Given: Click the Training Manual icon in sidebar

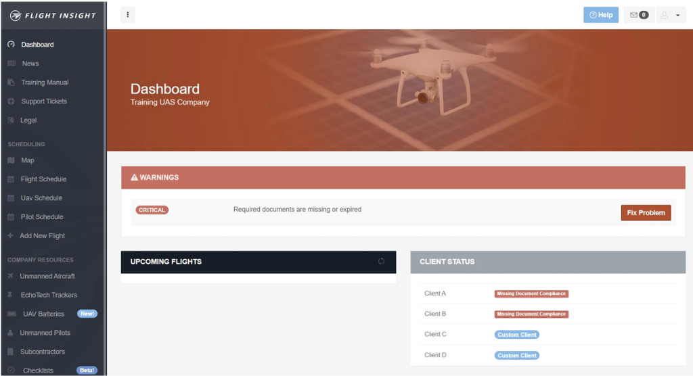Looking at the screenshot, I should pyautogui.click(x=11, y=83).
